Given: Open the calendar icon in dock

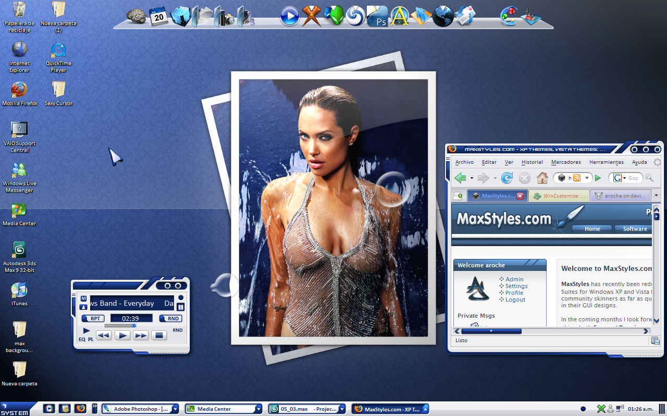Looking at the screenshot, I should (158, 17).
